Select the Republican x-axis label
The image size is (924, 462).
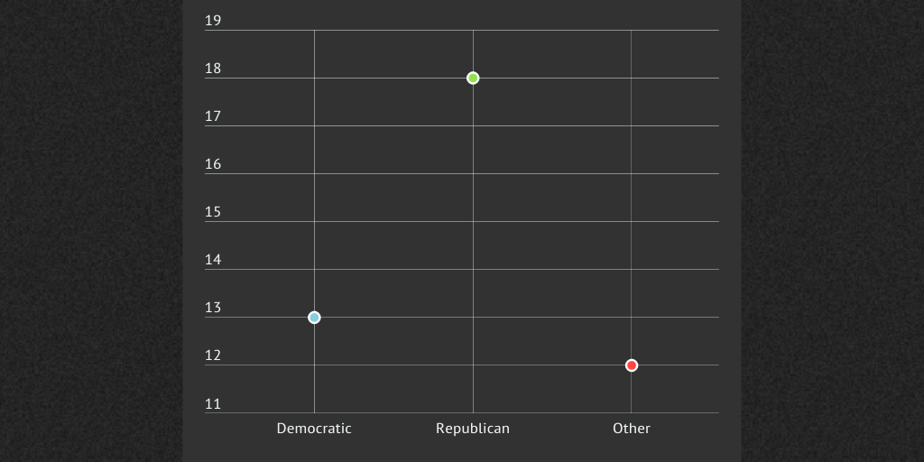coord(473,429)
